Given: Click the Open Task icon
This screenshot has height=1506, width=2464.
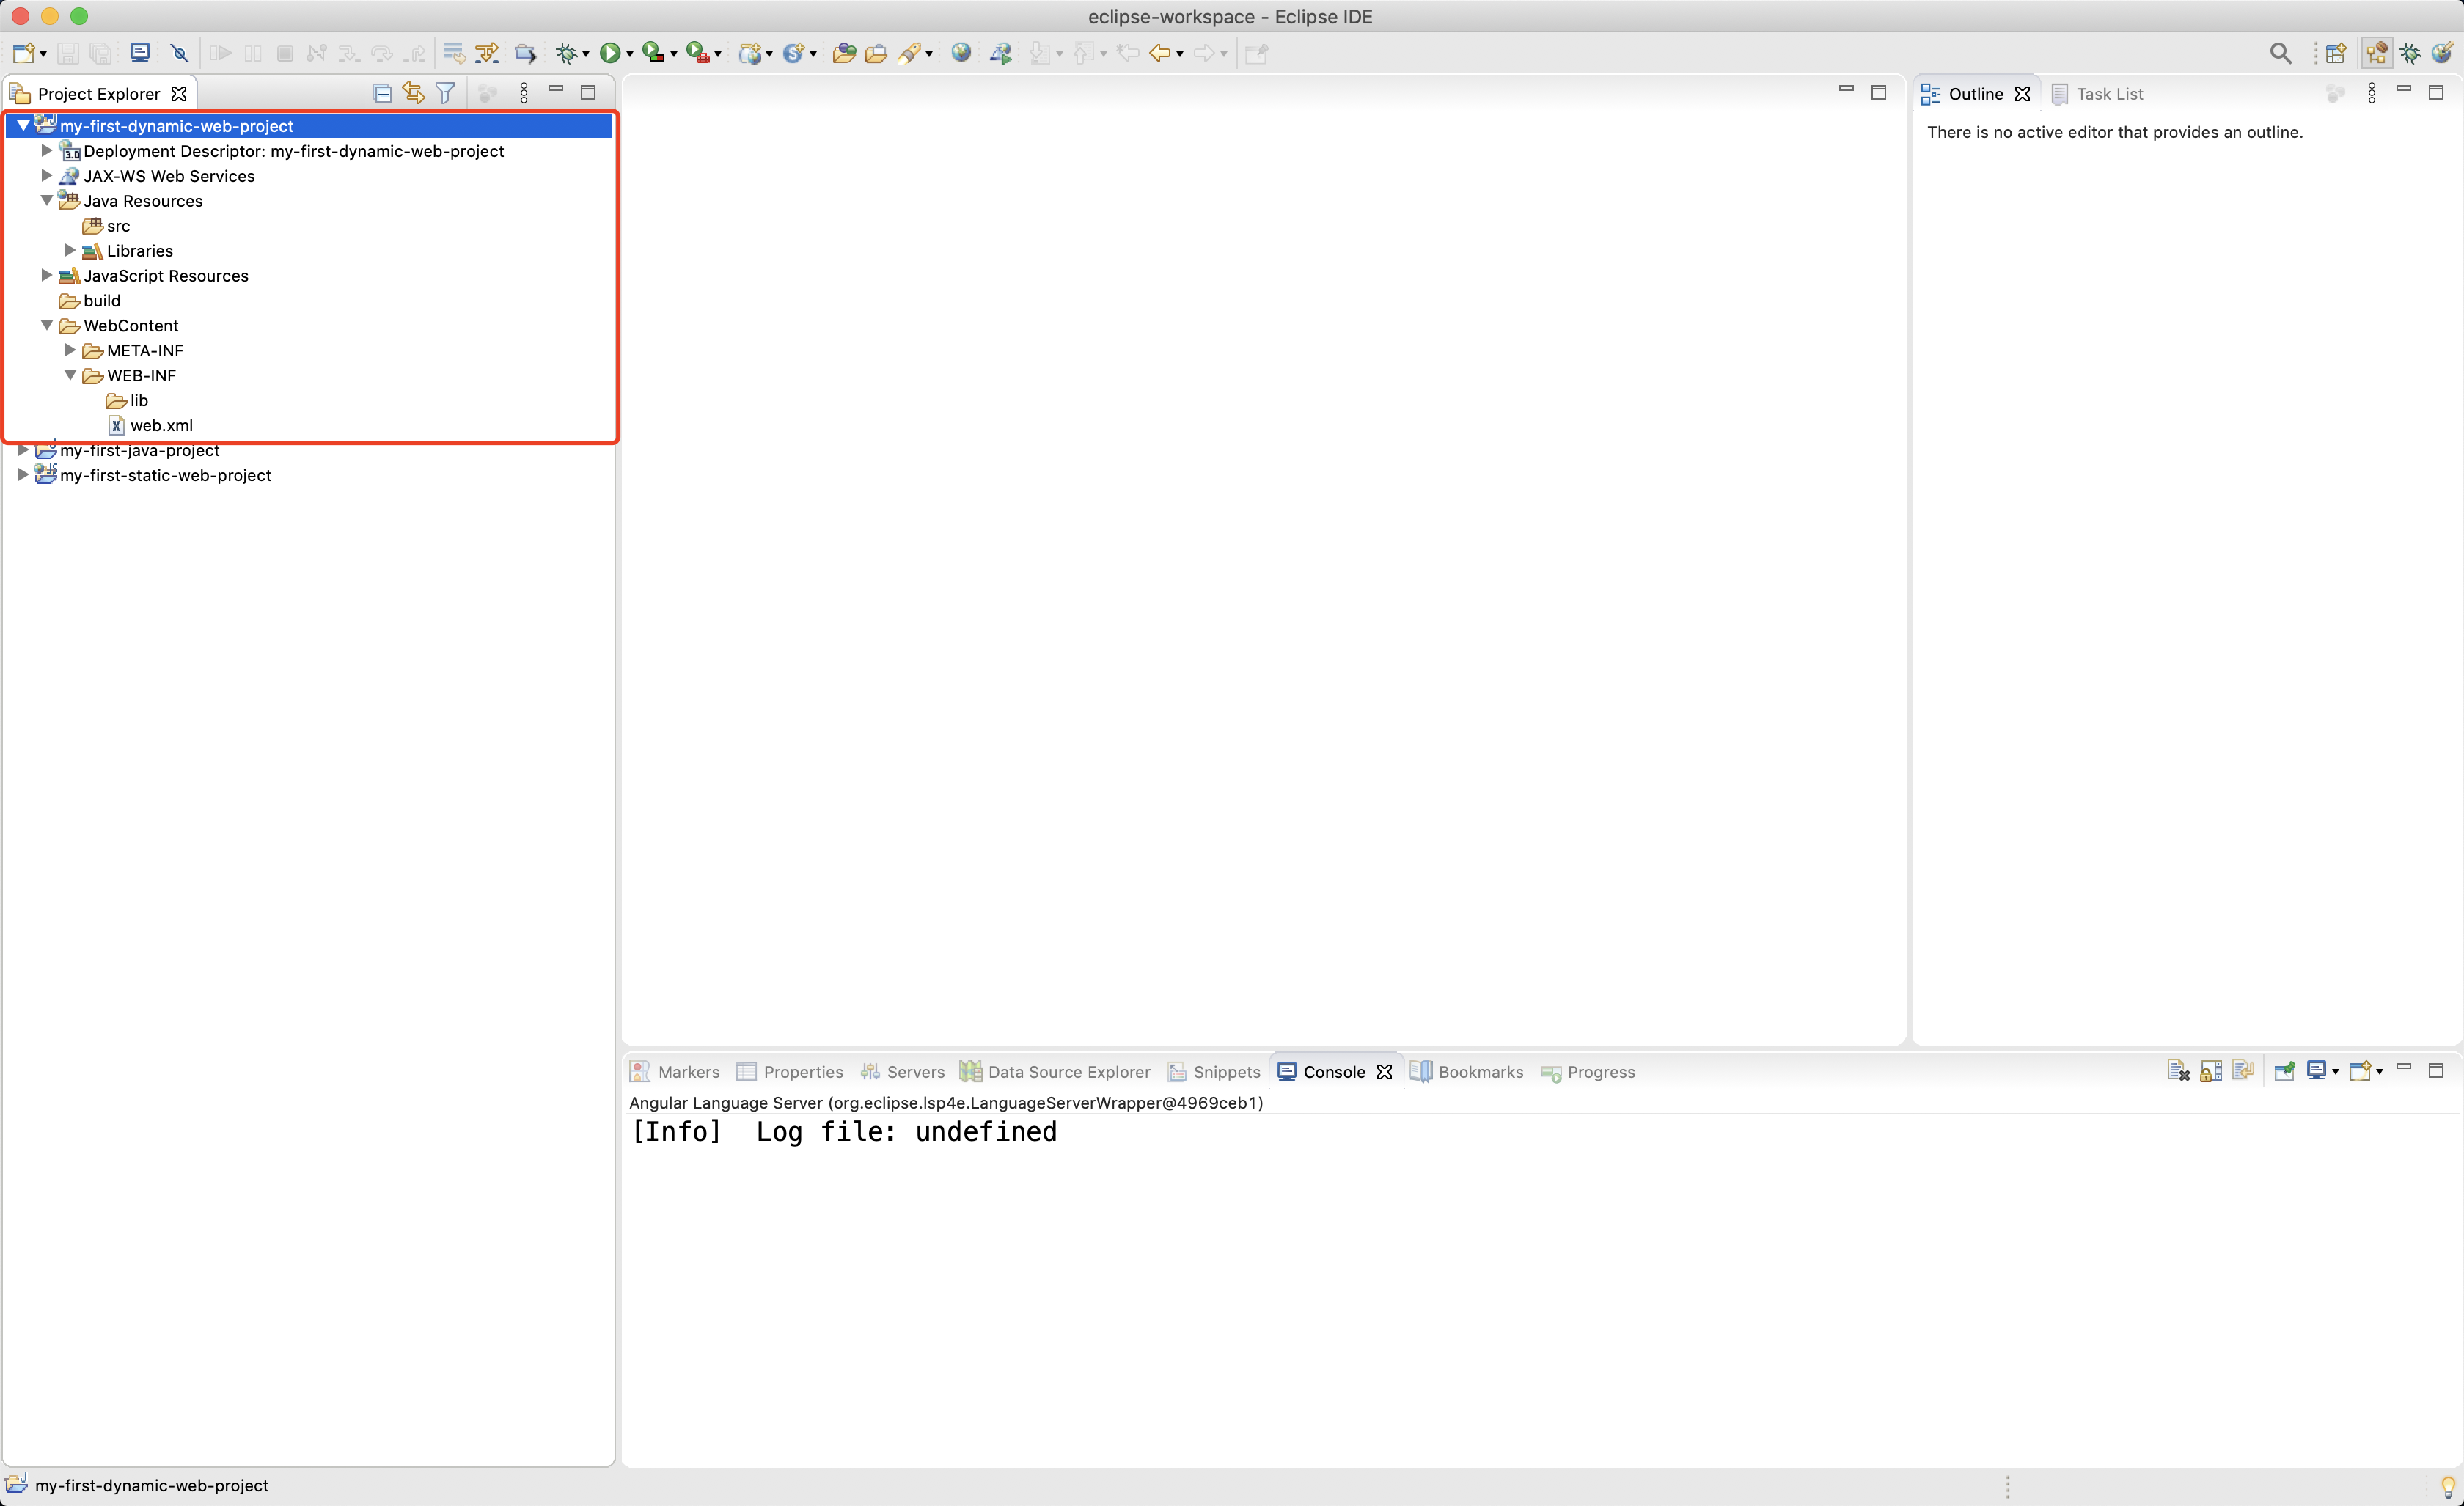Looking at the screenshot, I should pyautogui.click(x=876, y=53).
